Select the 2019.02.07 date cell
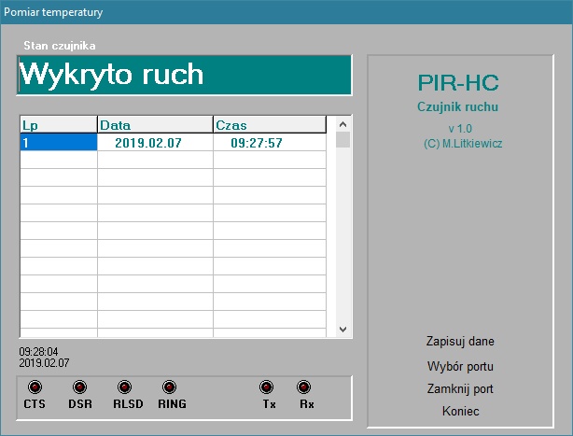This screenshot has height=436, width=573. (155, 142)
